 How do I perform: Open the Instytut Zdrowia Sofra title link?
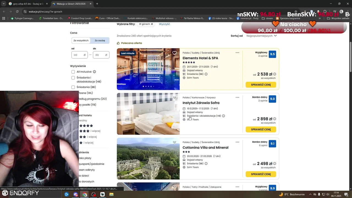(201, 103)
